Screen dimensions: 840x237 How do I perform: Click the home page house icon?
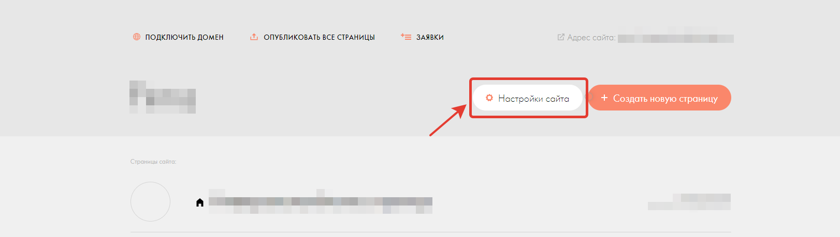(200, 202)
